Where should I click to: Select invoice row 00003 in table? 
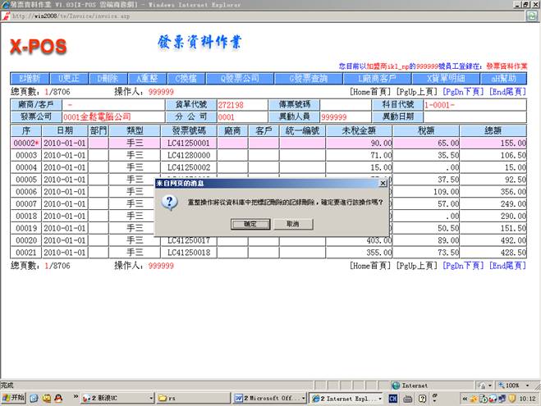coord(26,155)
